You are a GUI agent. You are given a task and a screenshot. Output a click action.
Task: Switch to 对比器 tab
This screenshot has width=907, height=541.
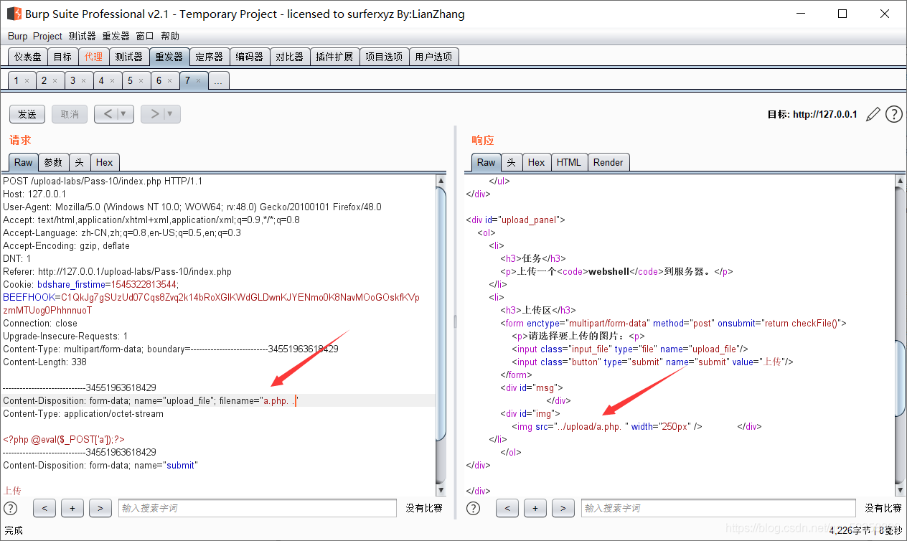pyautogui.click(x=290, y=57)
